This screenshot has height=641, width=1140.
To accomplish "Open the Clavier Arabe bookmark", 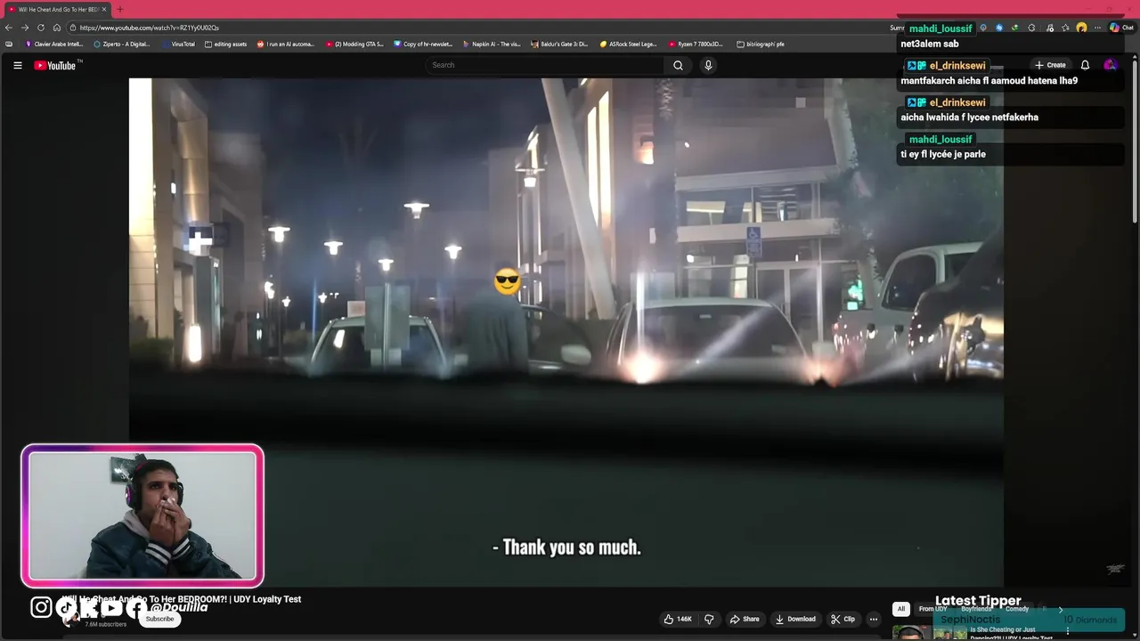I will point(54,44).
